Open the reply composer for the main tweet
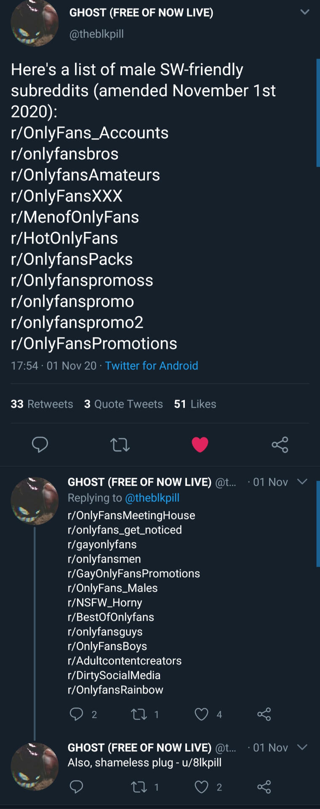Image resolution: width=320 pixels, height=809 pixels. (x=40, y=444)
